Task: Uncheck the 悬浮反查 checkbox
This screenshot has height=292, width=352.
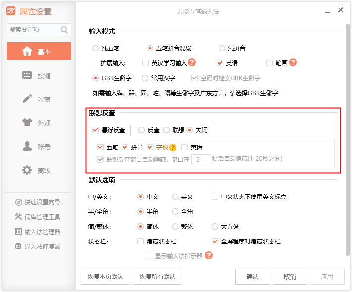Action: [96, 130]
